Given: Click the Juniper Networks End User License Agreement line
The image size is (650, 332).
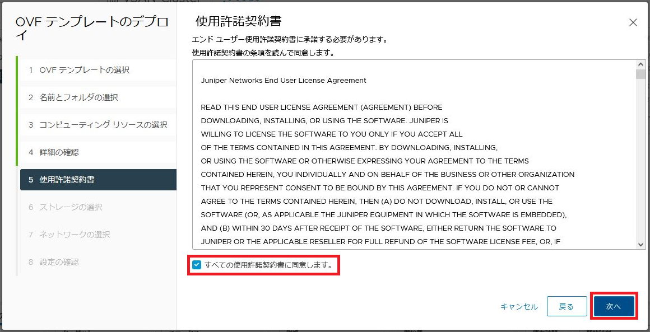Looking at the screenshot, I should tap(284, 81).
